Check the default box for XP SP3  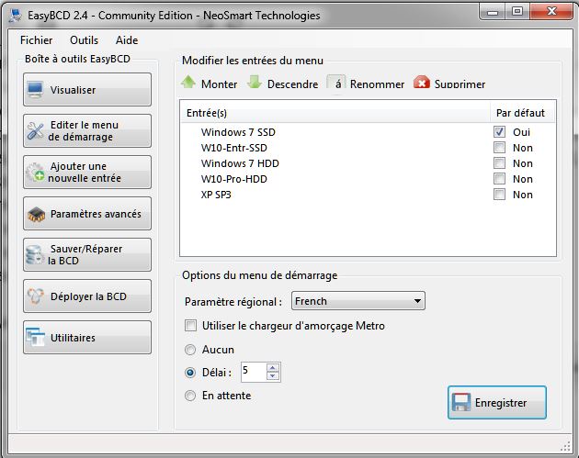click(499, 195)
